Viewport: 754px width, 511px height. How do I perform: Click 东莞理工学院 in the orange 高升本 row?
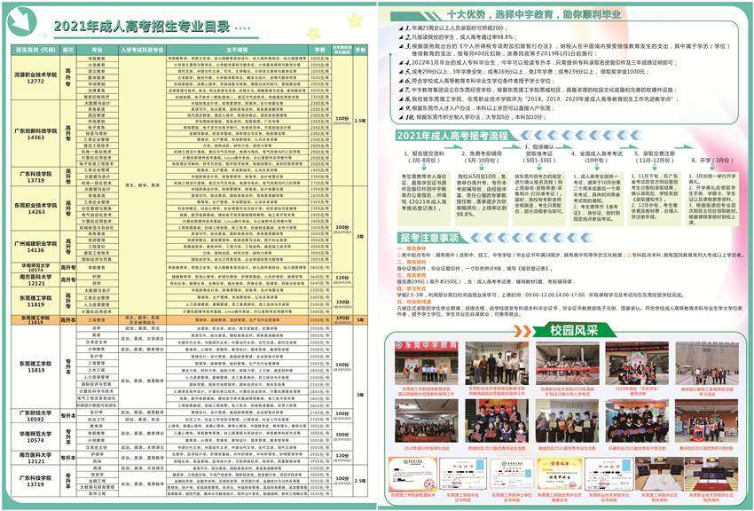35,319
